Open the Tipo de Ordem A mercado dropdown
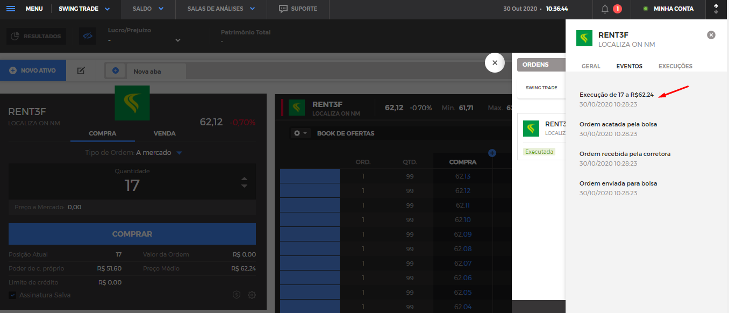Screen dimensions: 729x313 (x=160, y=153)
